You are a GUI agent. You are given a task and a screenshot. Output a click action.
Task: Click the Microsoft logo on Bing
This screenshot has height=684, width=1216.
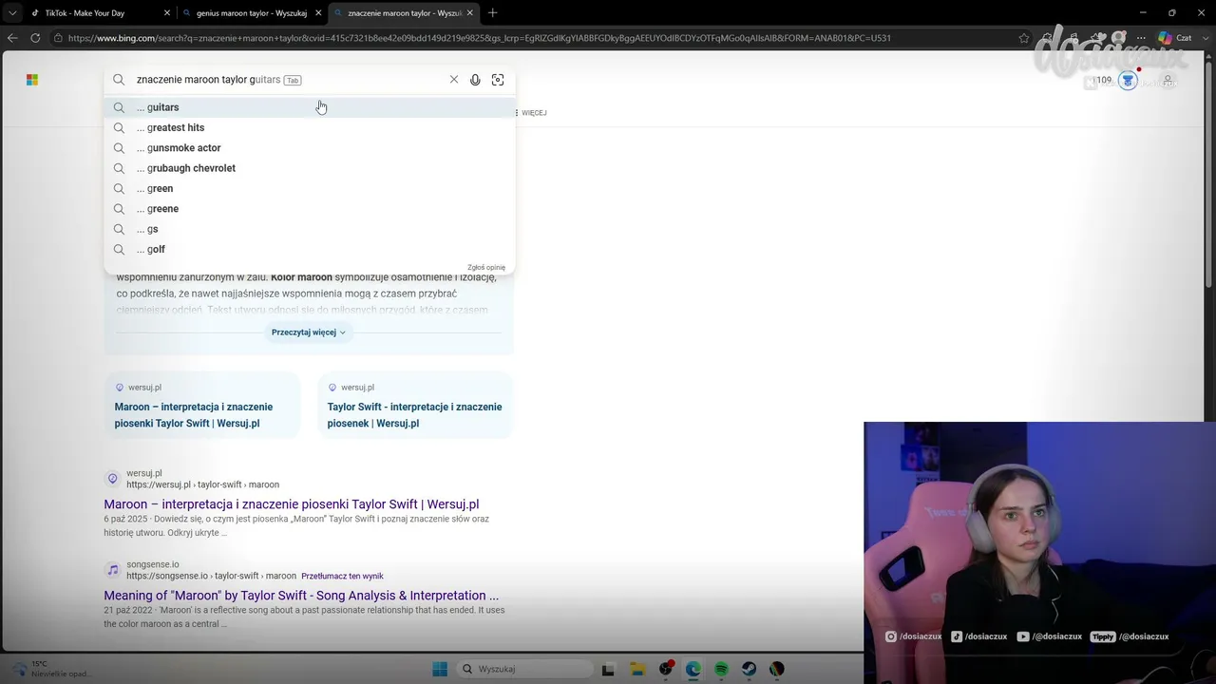coord(32,80)
